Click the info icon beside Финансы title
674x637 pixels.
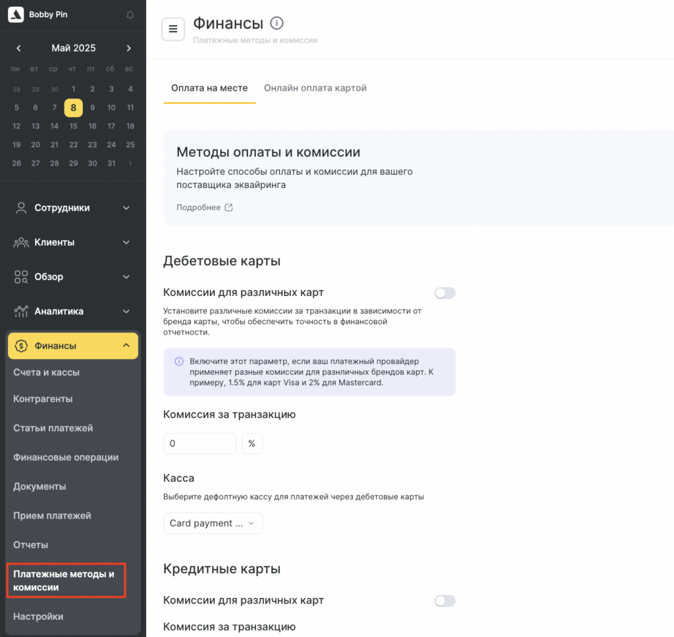[277, 24]
